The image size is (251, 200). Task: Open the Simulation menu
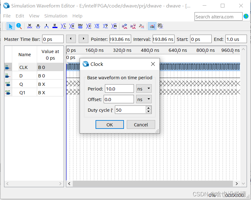pos(56,16)
